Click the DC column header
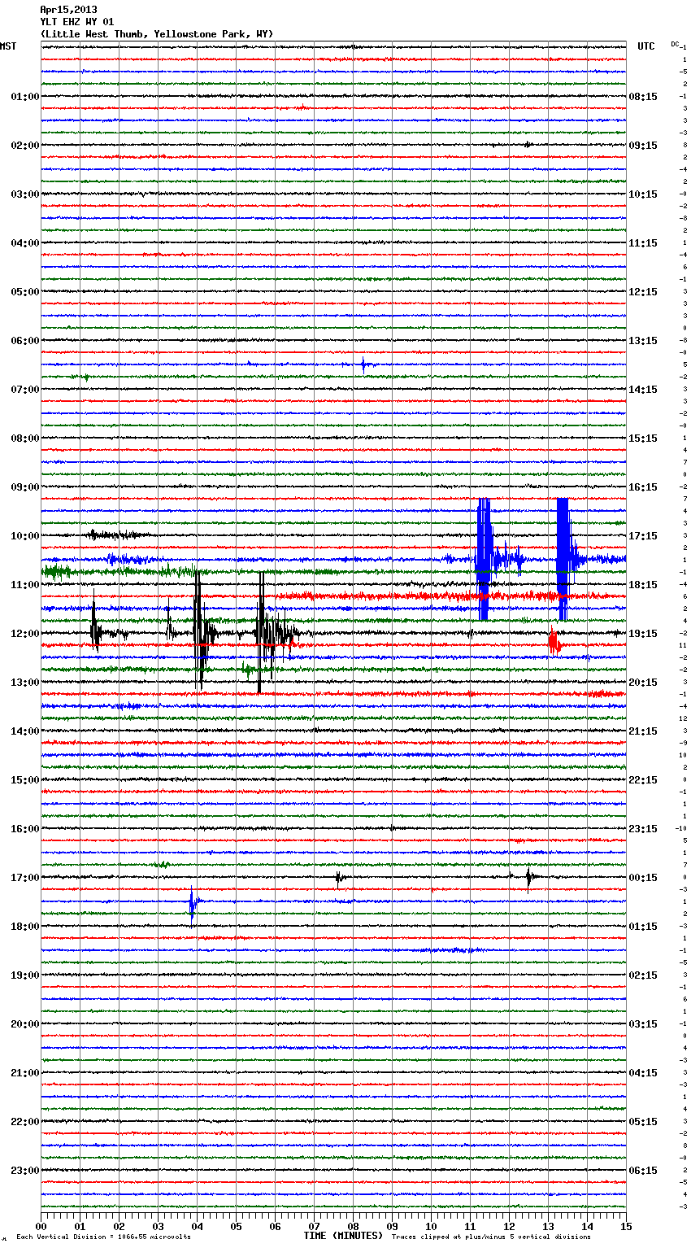691x1248 pixels. pos(675,44)
